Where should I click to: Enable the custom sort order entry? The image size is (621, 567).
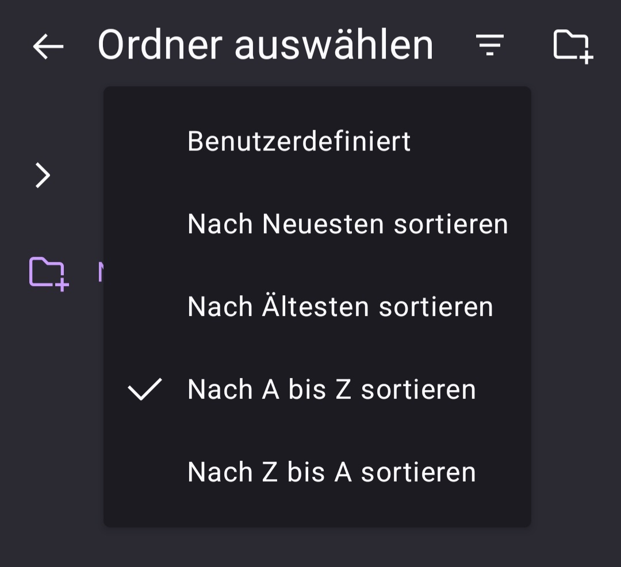(299, 141)
